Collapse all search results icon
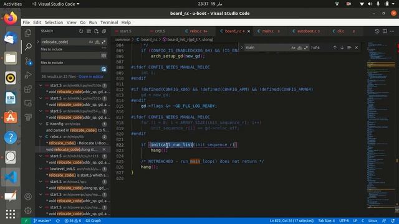Screen dimensions: 399x224 click(x=104, y=31)
